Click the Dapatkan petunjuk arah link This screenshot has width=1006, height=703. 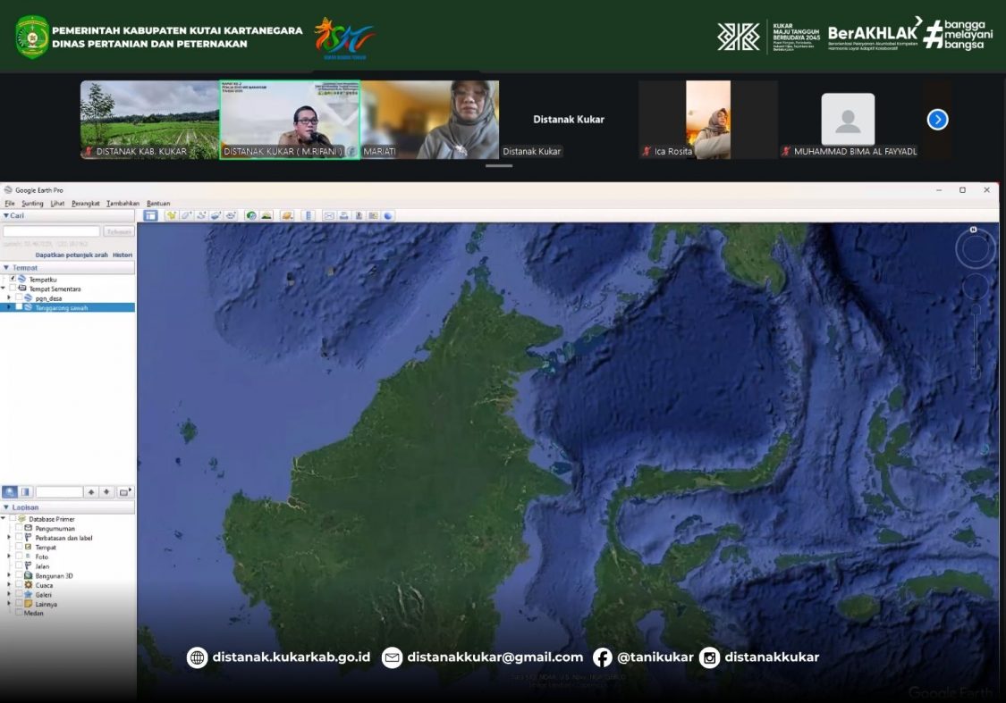click(x=72, y=255)
